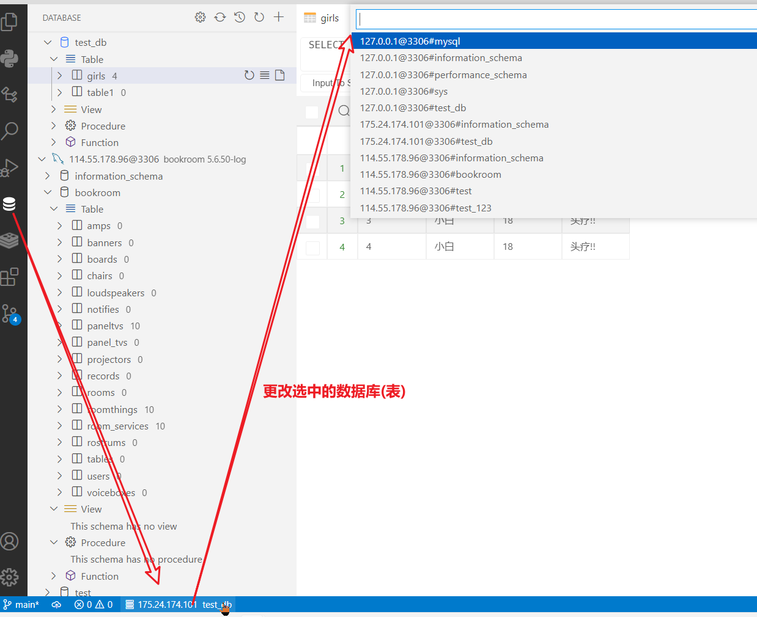The height and width of the screenshot is (617, 757).
Task: Expand the amps table node
Action: click(x=59, y=225)
